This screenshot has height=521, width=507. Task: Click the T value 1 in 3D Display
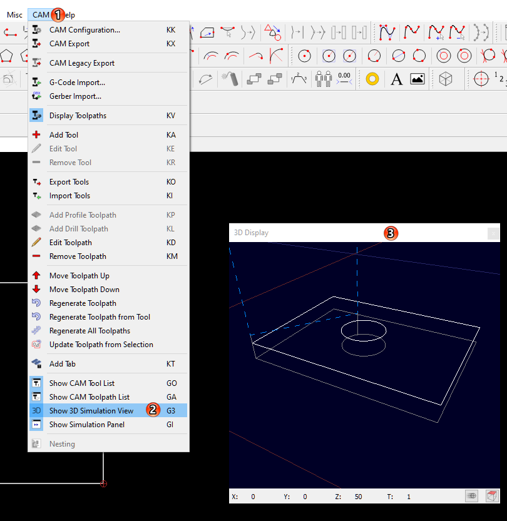coord(409,497)
